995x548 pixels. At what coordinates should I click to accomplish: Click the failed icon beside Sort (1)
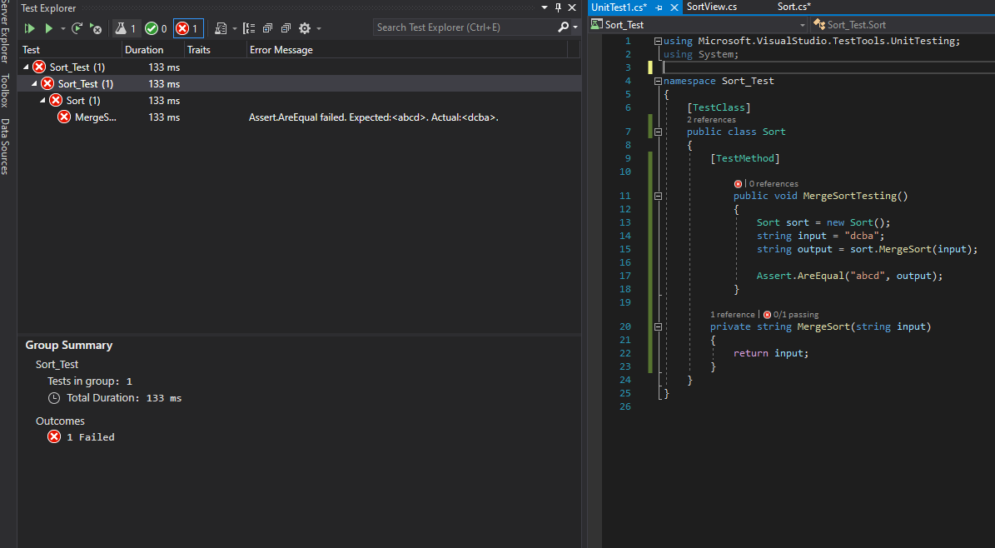[x=56, y=100]
